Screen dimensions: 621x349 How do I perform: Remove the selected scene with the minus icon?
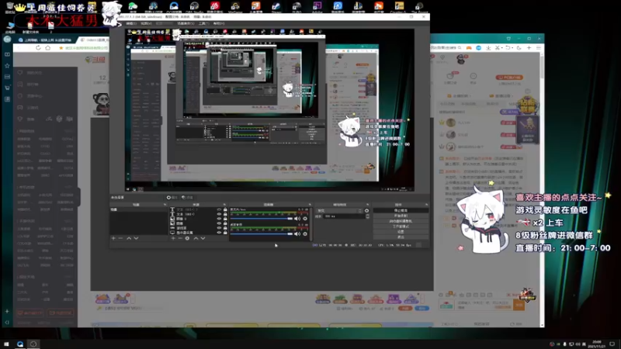coord(121,238)
